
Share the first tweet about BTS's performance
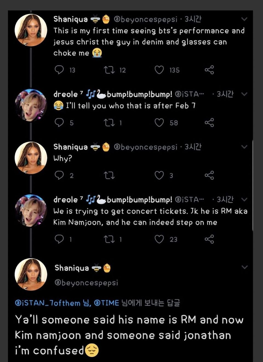coord(209,70)
